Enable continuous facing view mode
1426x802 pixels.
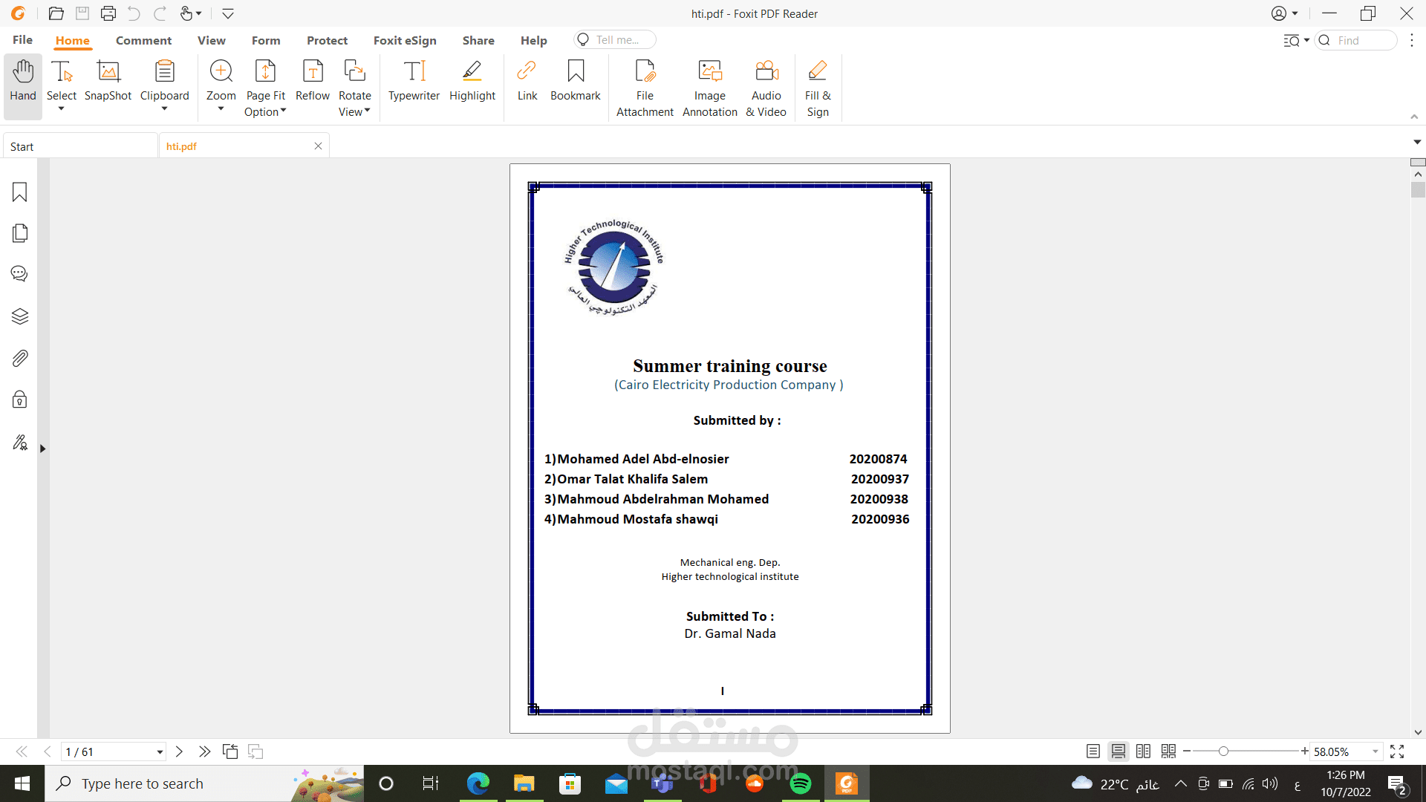tap(1168, 752)
